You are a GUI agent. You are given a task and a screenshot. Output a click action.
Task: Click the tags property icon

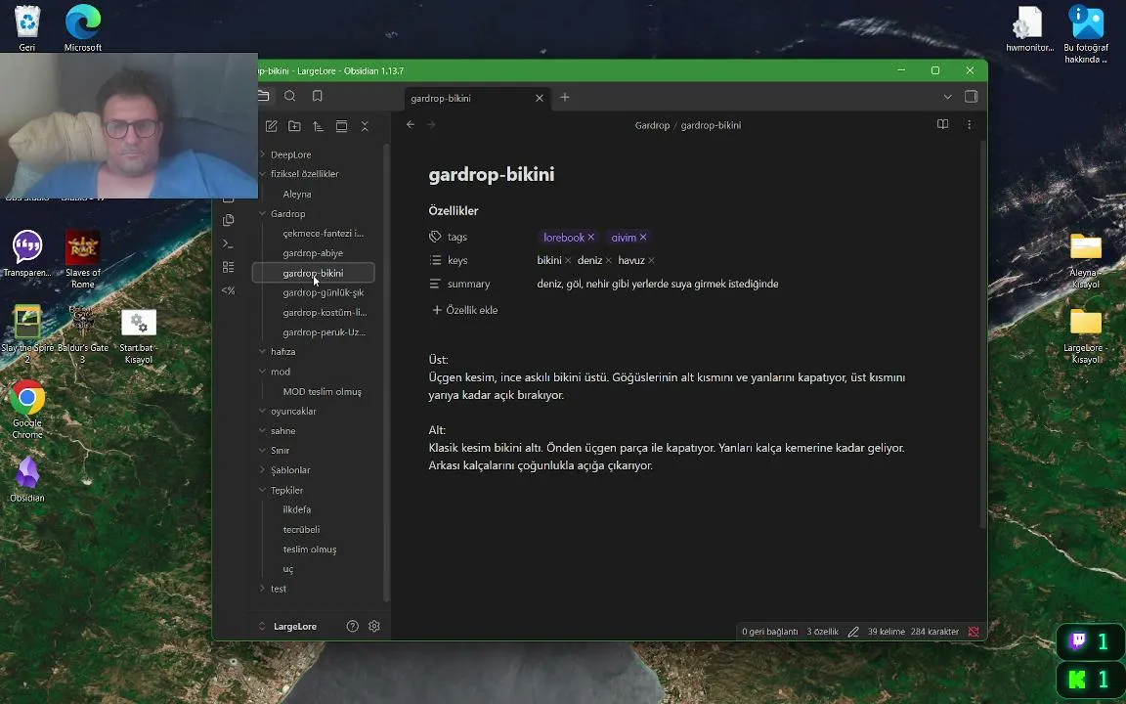(435, 237)
